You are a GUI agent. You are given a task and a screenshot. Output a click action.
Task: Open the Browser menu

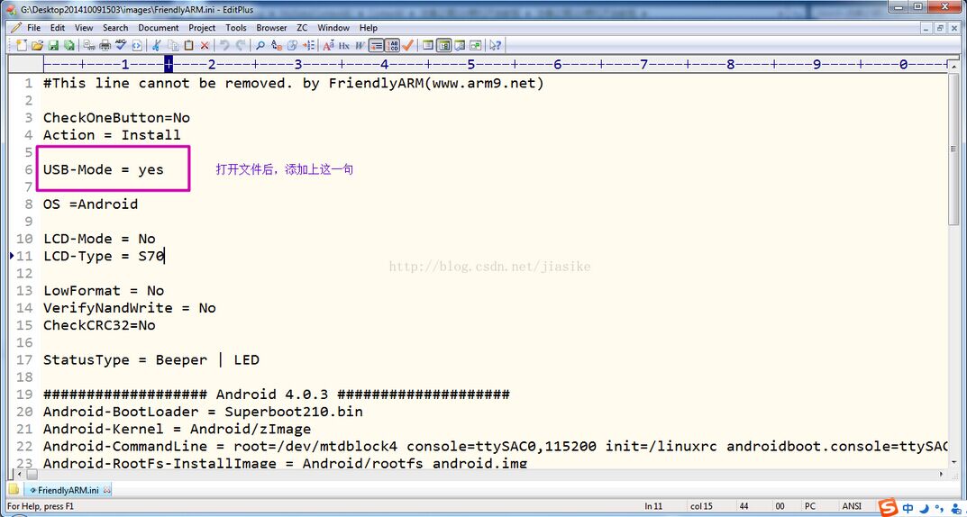tap(271, 28)
